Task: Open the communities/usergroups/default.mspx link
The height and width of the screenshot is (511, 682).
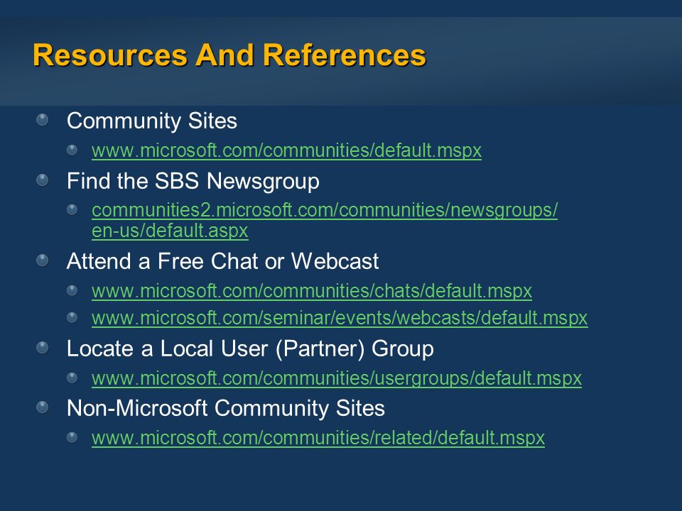Action: tap(337, 378)
